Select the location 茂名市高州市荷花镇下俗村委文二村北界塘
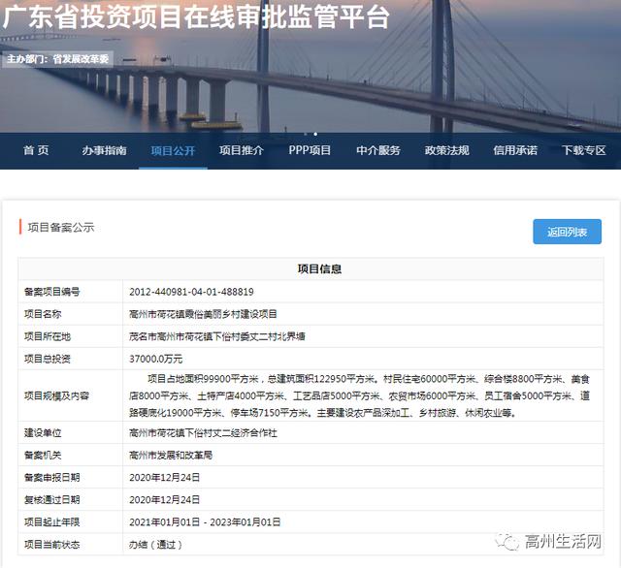Screen dimensions: 621x568 tap(217, 336)
